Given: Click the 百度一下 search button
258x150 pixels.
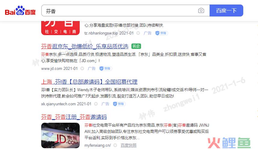Looking at the screenshot, I should tap(226, 10).
